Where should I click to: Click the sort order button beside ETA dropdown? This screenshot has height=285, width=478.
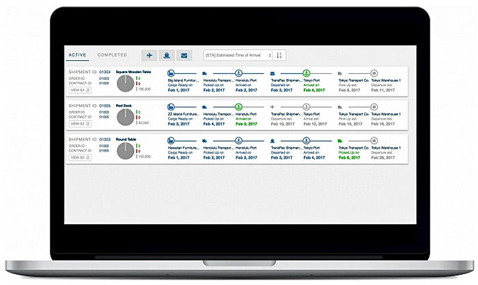(x=279, y=55)
